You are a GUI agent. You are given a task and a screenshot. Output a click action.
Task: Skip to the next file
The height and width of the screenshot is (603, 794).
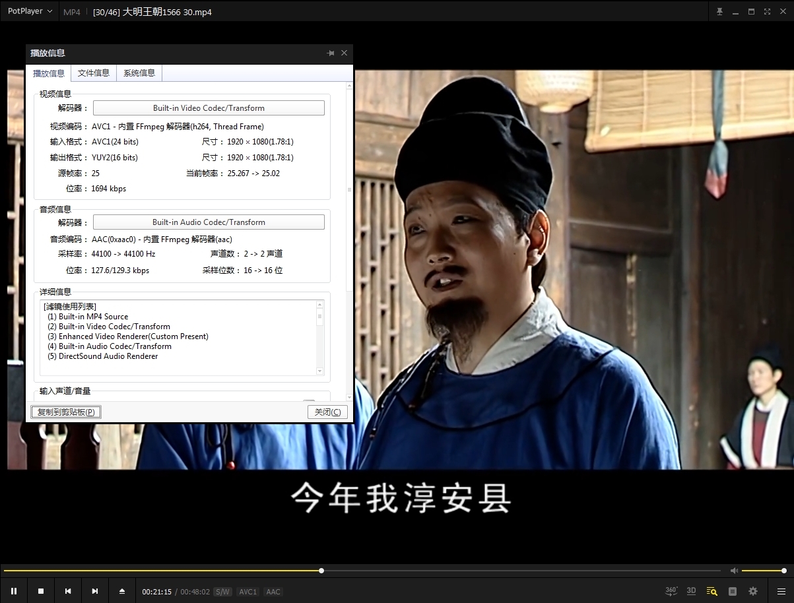(95, 591)
